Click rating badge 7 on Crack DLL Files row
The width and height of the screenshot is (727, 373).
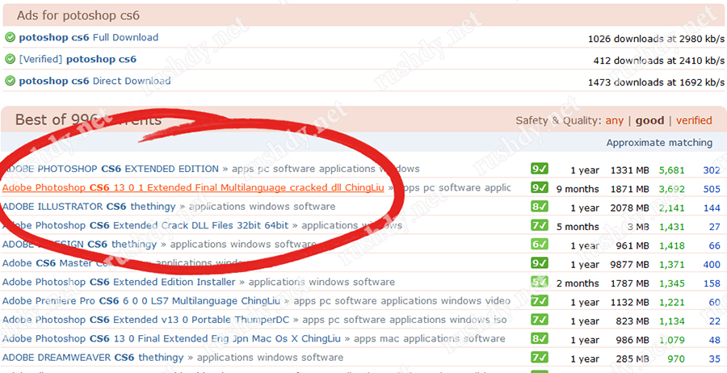(x=540, y=225)
